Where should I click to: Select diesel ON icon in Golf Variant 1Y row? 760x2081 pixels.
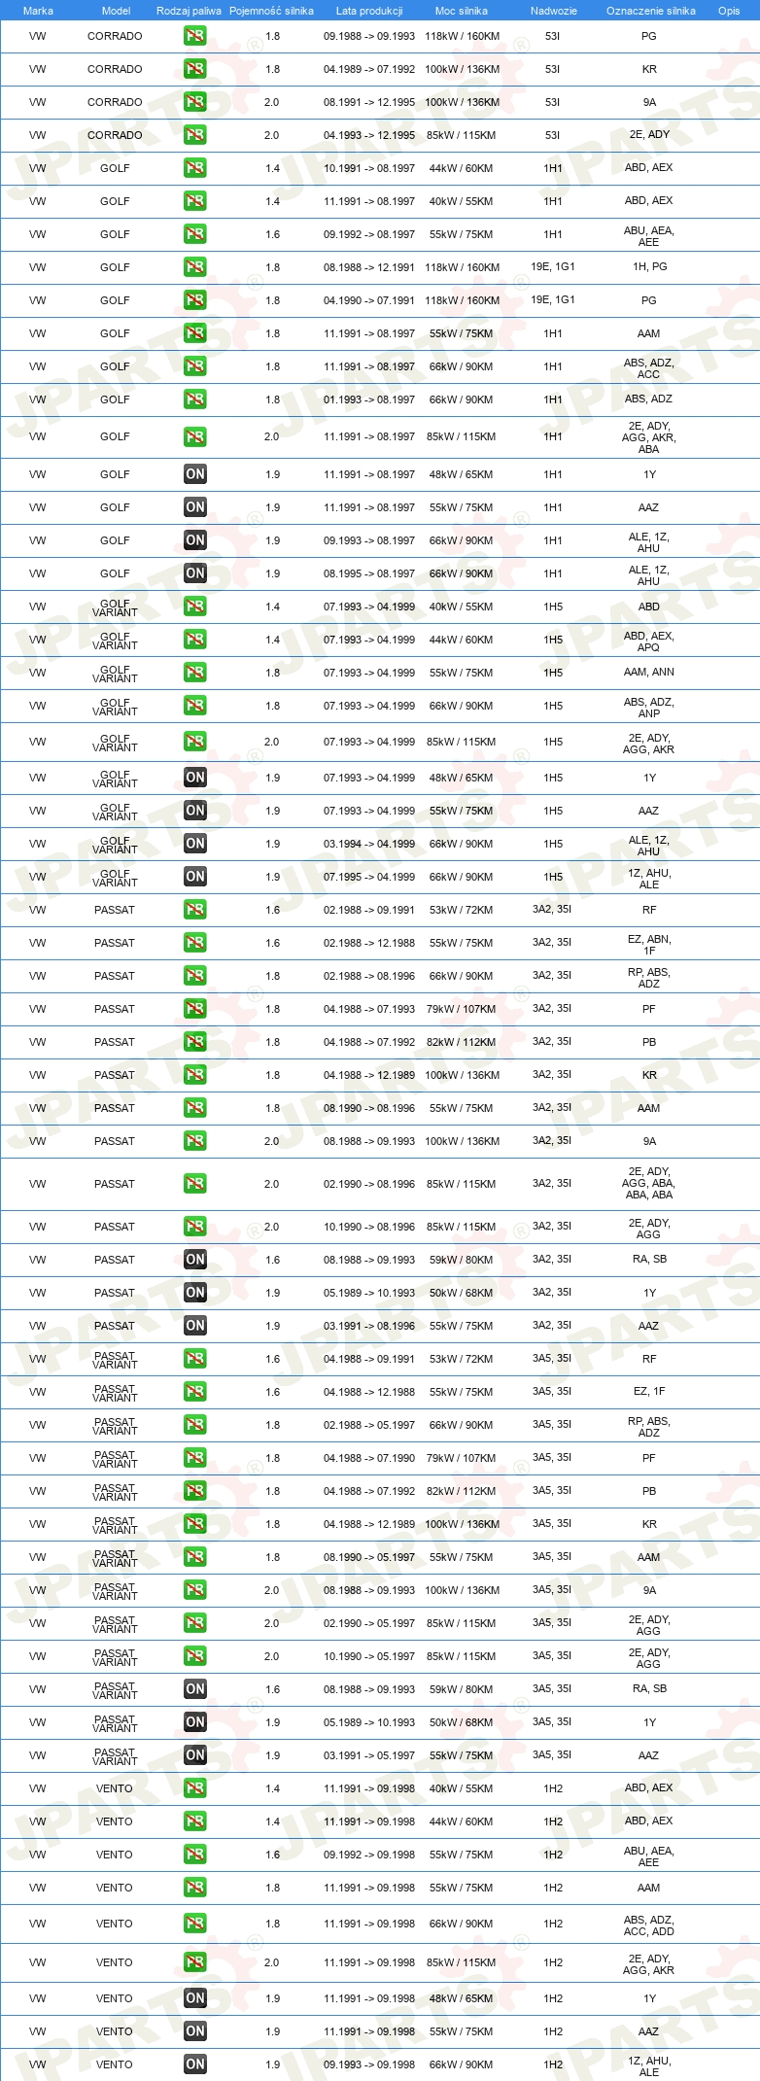(194, 778)
